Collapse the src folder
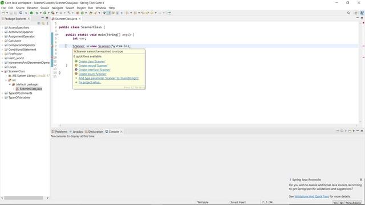The height and width of the screenshot is (205, 365). pos(6,80)
